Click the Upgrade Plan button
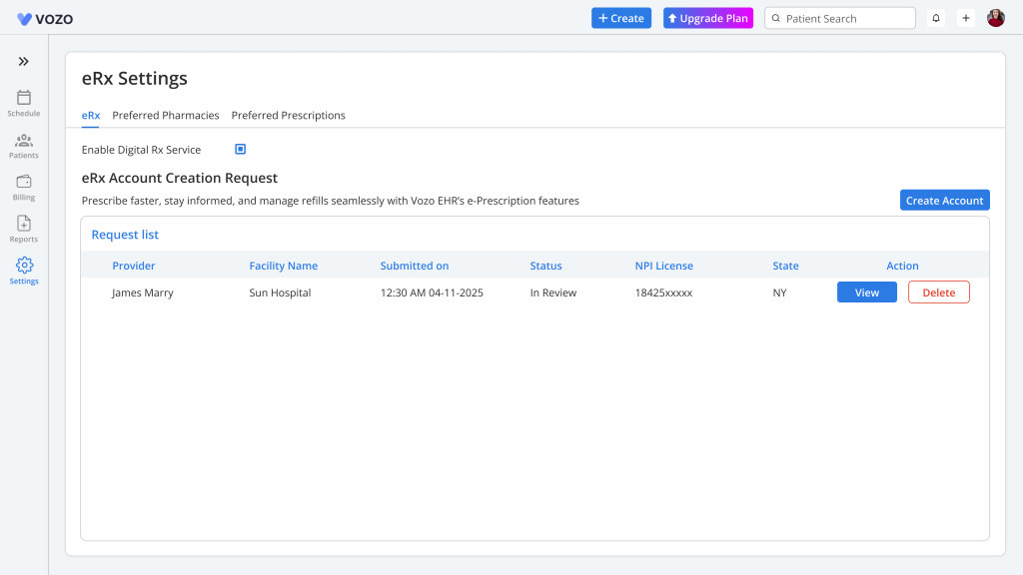This screenshot has width=1023, height=575. coord(708,18)
